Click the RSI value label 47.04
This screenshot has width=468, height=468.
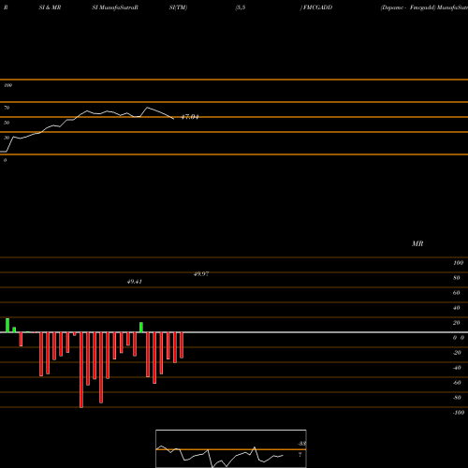pyautogui.click(x=190, y=117)
